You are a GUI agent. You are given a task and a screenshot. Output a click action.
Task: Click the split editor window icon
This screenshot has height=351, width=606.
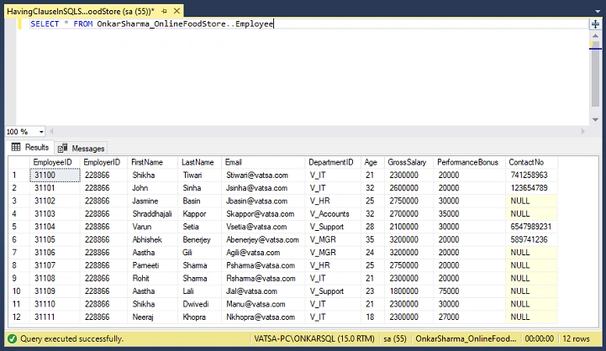pyautogui.click(x=595, y=24)
